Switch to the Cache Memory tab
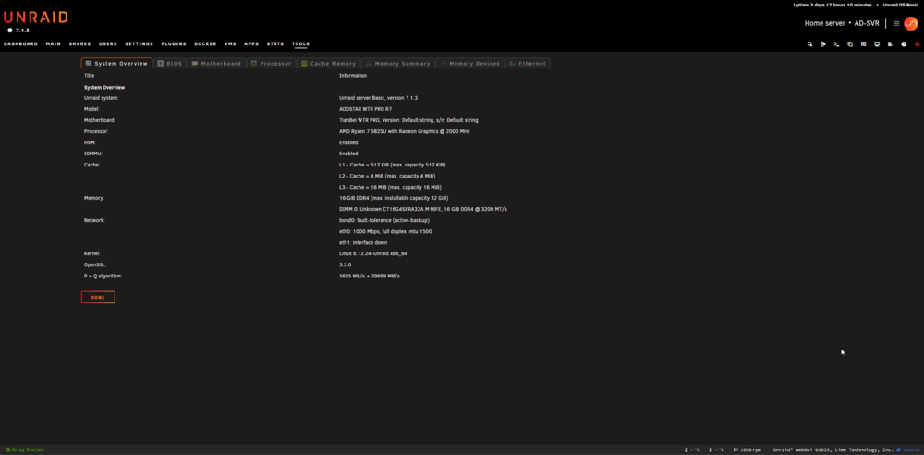The image size is (924, 455). pyautogui.click(x=328, y=63)
